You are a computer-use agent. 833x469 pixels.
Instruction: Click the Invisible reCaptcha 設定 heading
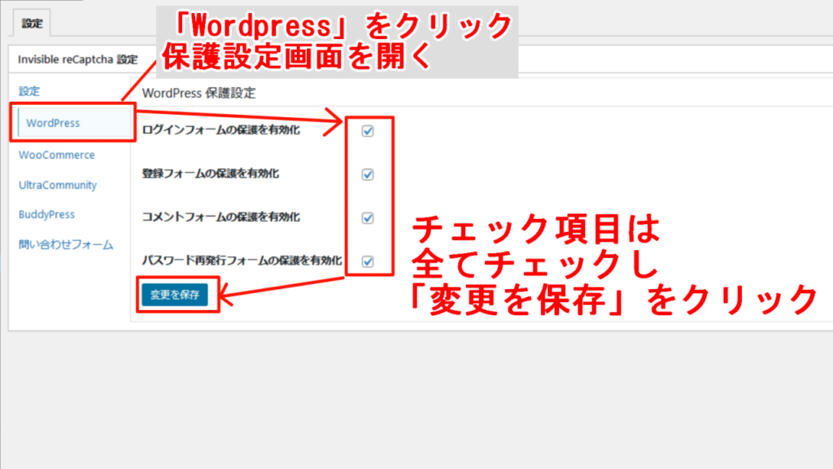click(x=78, y=59)
